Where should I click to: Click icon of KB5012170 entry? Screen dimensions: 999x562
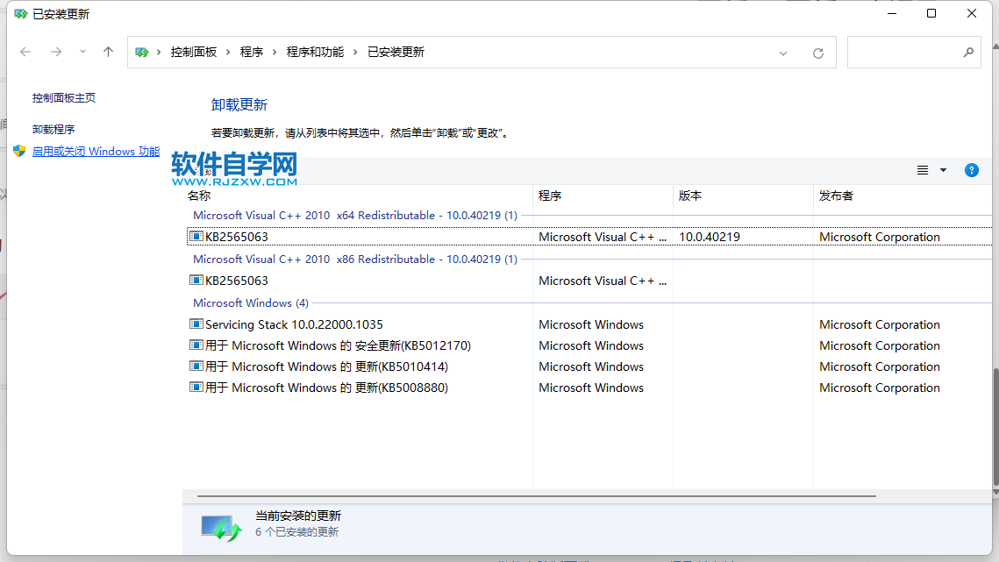point(196,345)
